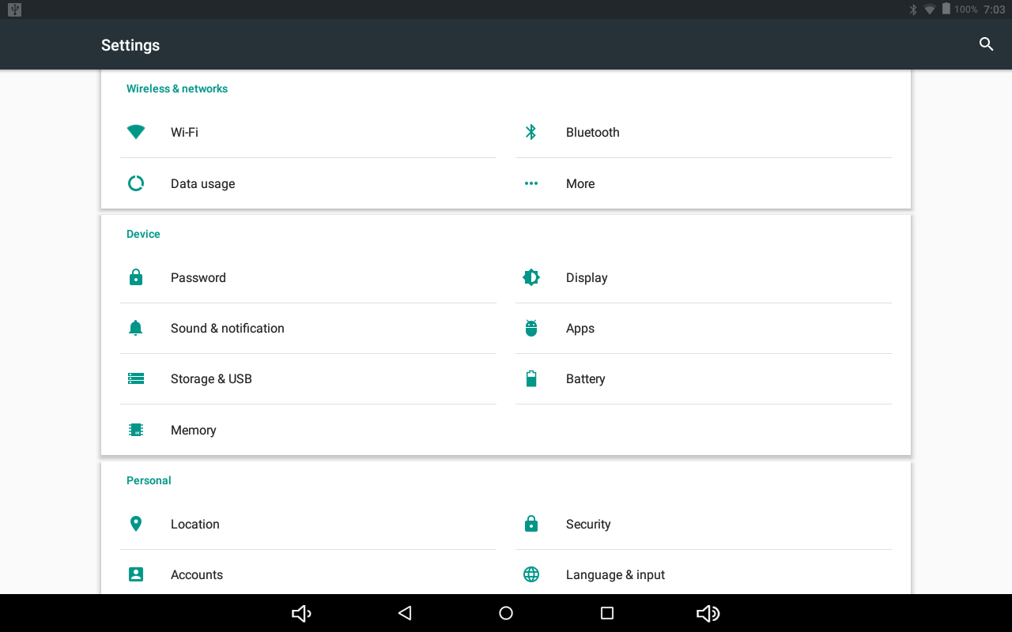Viewport: 1012px width, 632px height.
Task: Open Battery settings
Action: (704, 378)
